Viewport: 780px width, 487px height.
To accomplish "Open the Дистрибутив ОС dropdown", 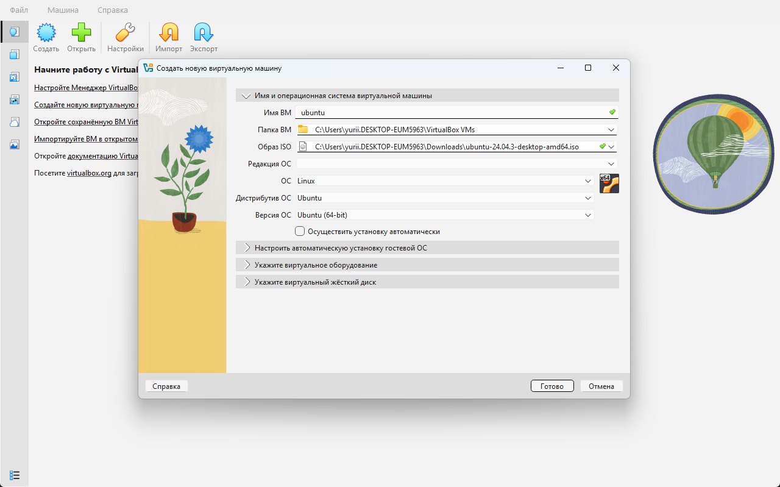I will [x=588, y=198].
